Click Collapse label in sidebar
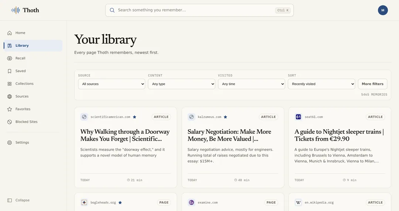399x211 pixels. (x=23, y=200)
